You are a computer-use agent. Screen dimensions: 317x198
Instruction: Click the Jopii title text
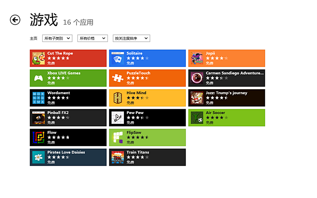[x=210, y=53]
